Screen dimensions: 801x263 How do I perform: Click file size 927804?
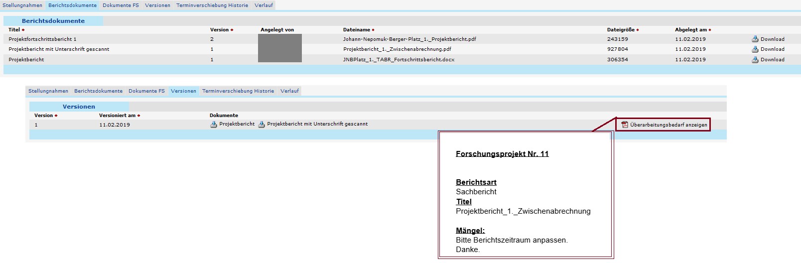[617, 49]
